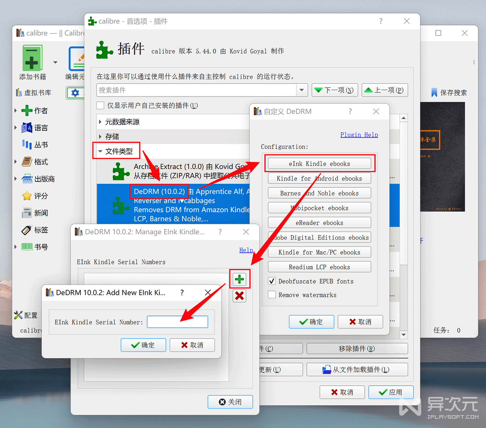The image size is (486, 428).
Task: Open eReader ebooks configuration
Action: [x=319, y=223]
